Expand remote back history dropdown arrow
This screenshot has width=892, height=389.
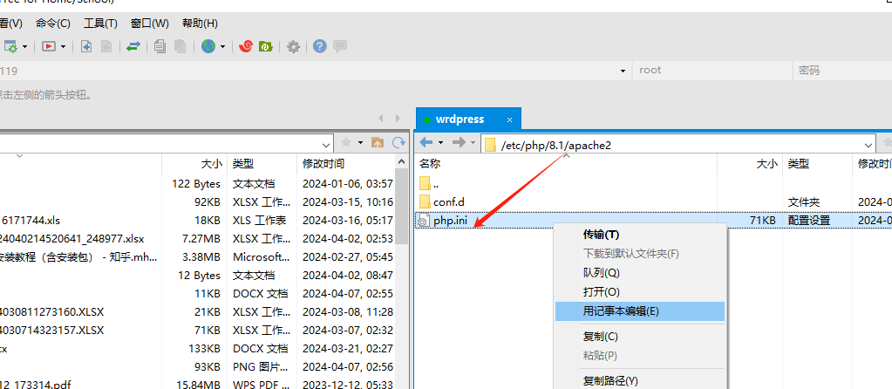(x=441, y=142)
